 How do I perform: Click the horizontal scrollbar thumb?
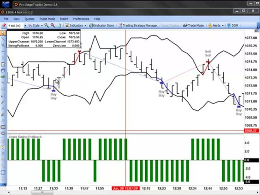click(x=42, y=192)
